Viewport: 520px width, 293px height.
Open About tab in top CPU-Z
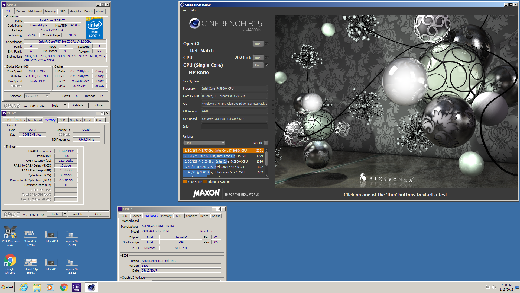(x=100, y=11)
